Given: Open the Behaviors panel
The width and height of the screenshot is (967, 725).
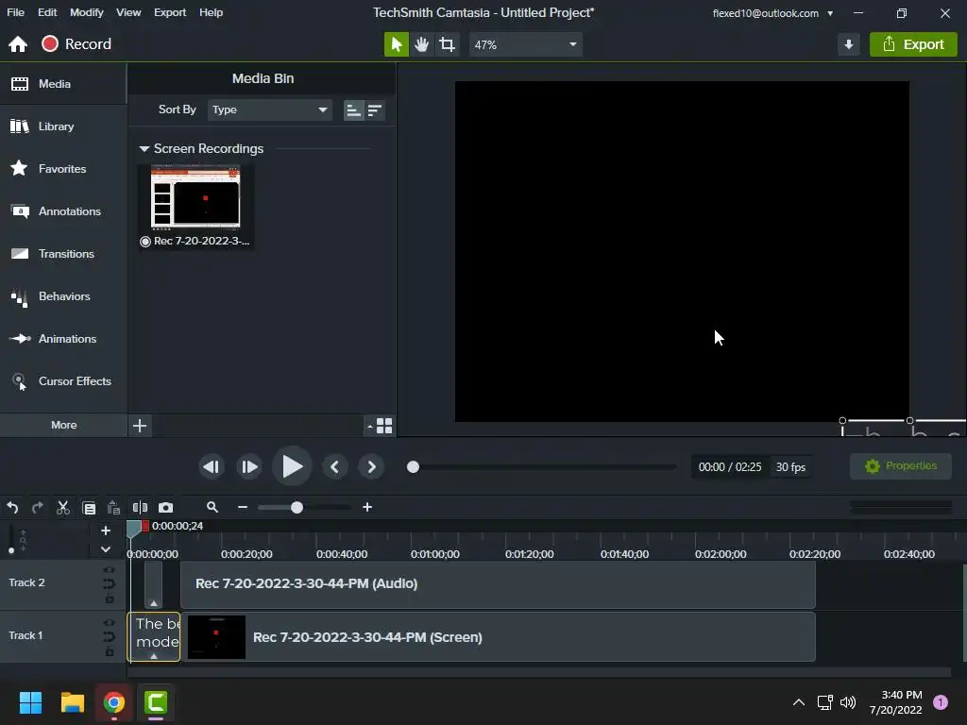Looking at the screenshot, I should (63, 296).
